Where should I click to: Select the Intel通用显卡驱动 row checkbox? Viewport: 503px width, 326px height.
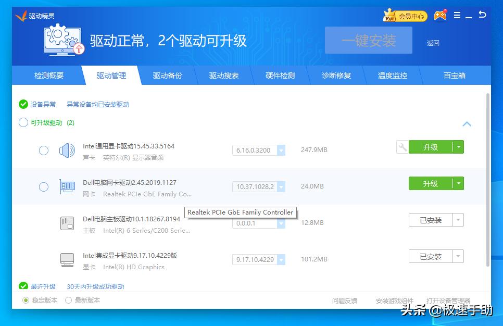click(44, 151)
